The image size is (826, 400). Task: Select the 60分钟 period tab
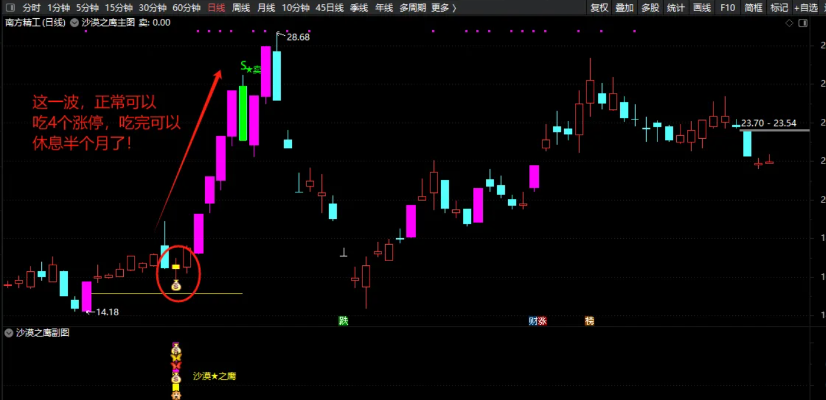click(x=186, y=8)
